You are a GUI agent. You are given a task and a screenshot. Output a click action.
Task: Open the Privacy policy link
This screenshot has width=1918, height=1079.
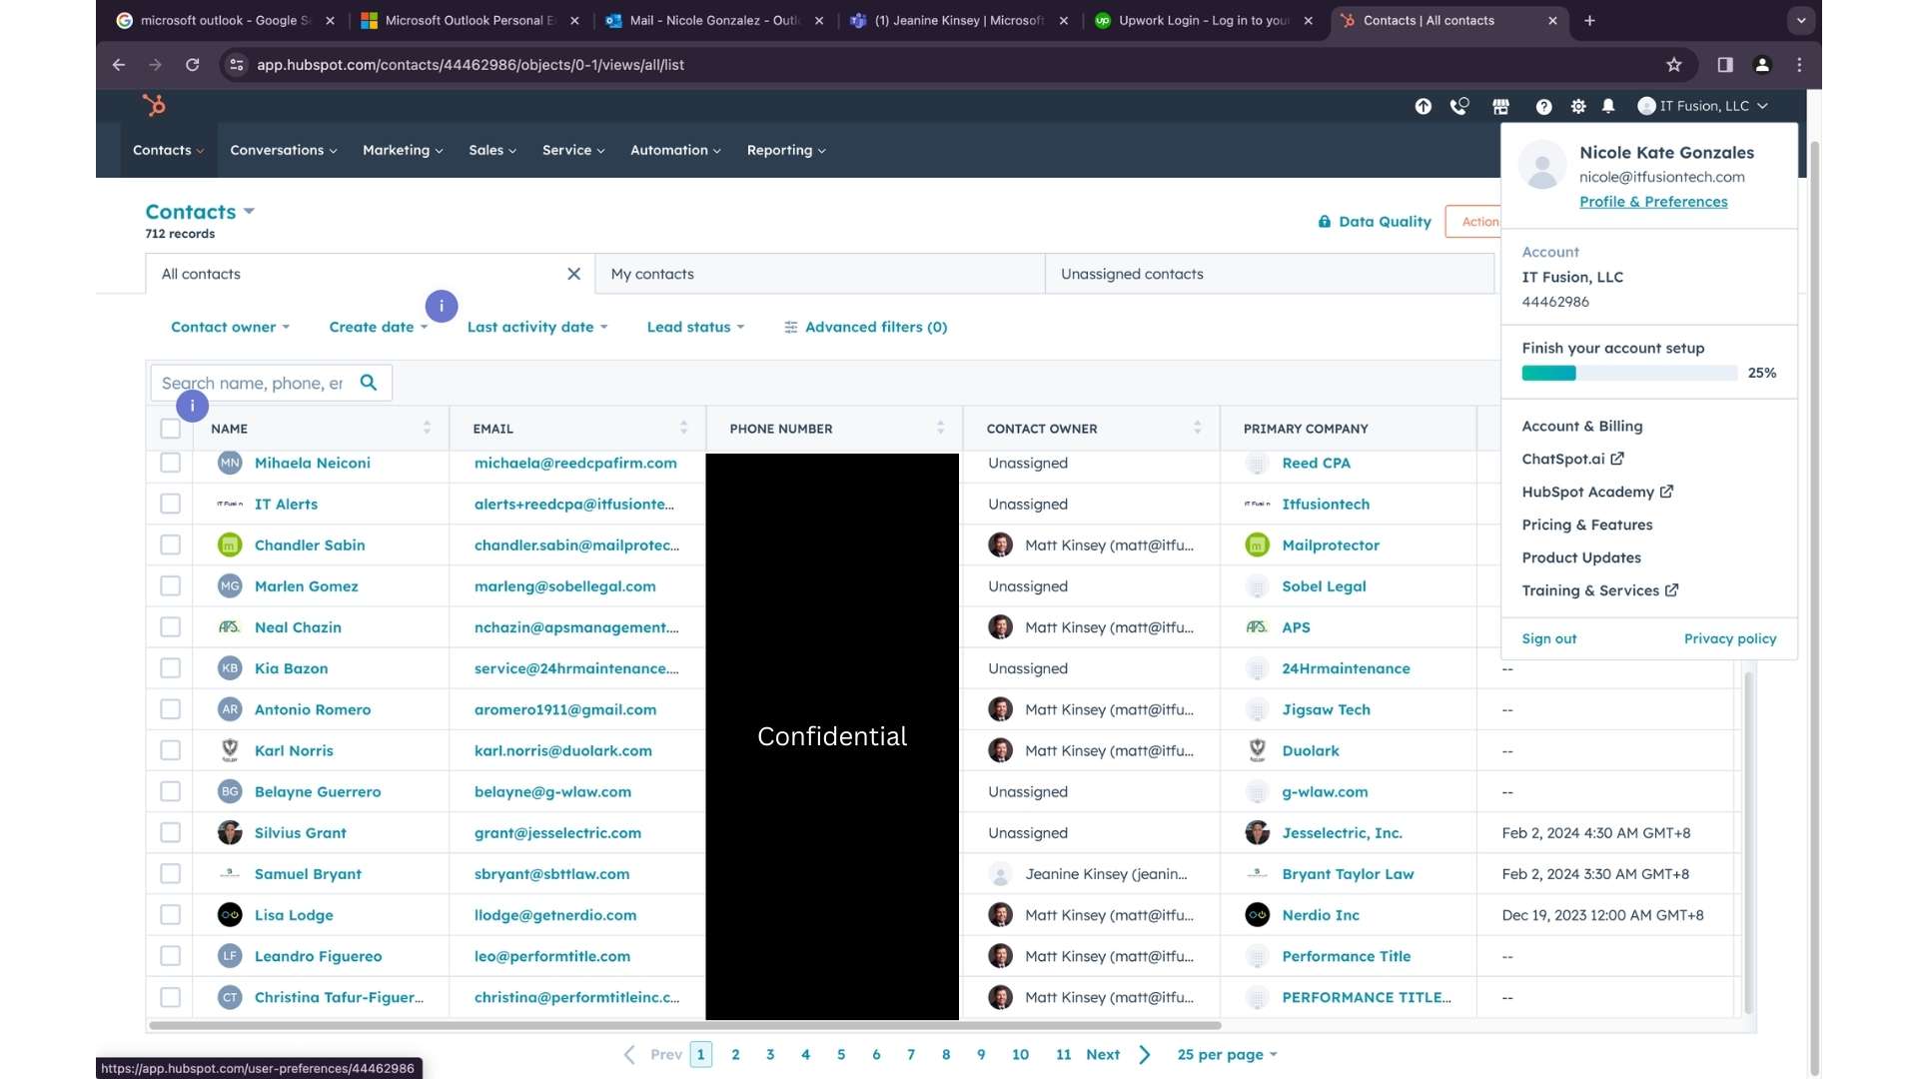click(1730, 638)
